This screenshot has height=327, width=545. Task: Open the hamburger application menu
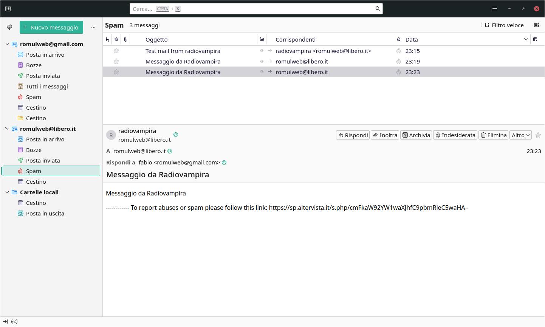(x=494, y=9)
